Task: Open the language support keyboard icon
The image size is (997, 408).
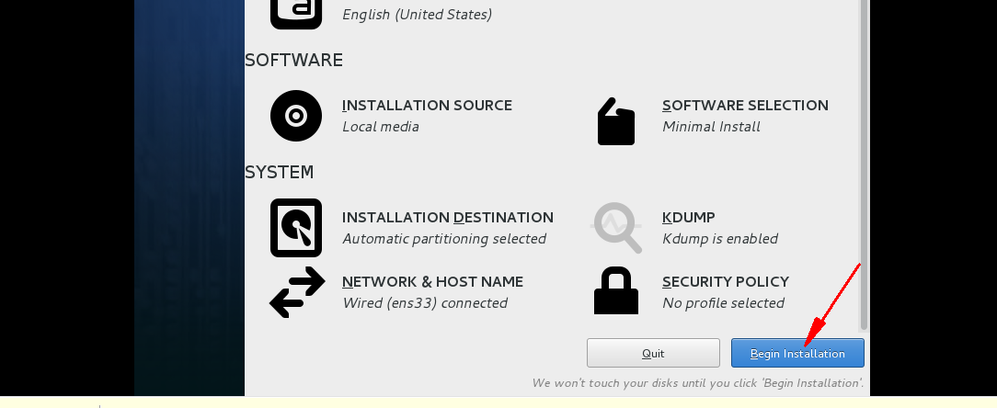Action: (x=296, y=14)
